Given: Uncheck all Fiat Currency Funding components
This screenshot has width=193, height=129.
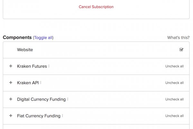Looking at the screenshot, I should pyautogui.click(x=174, y=116).
